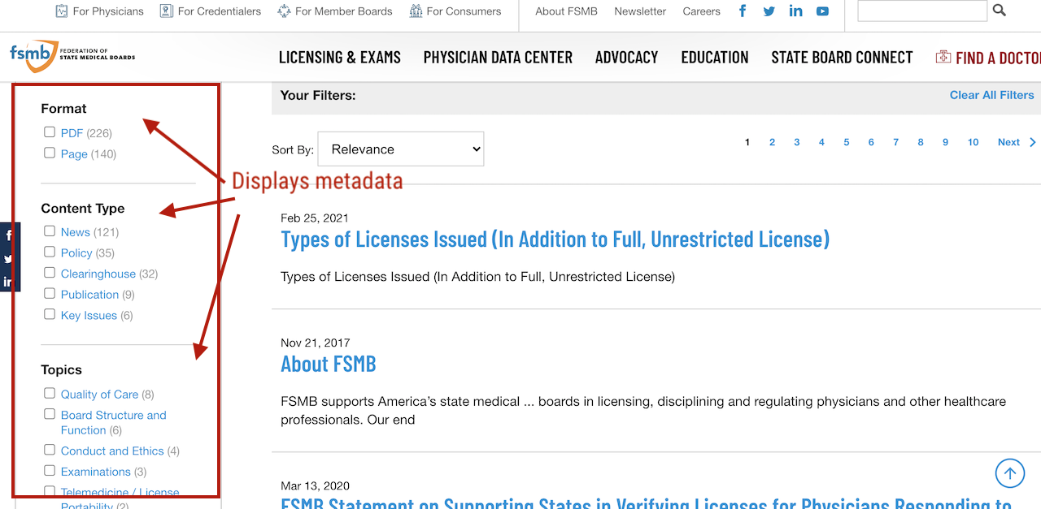Enable the Quality of Care topic
Image resolution: width=1041 pixels, height=509 pixels.
click(x=50, y=393)
